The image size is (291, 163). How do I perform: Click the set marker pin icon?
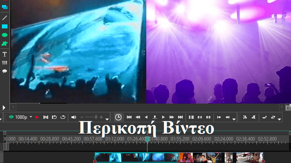click(x=155, y=117)
